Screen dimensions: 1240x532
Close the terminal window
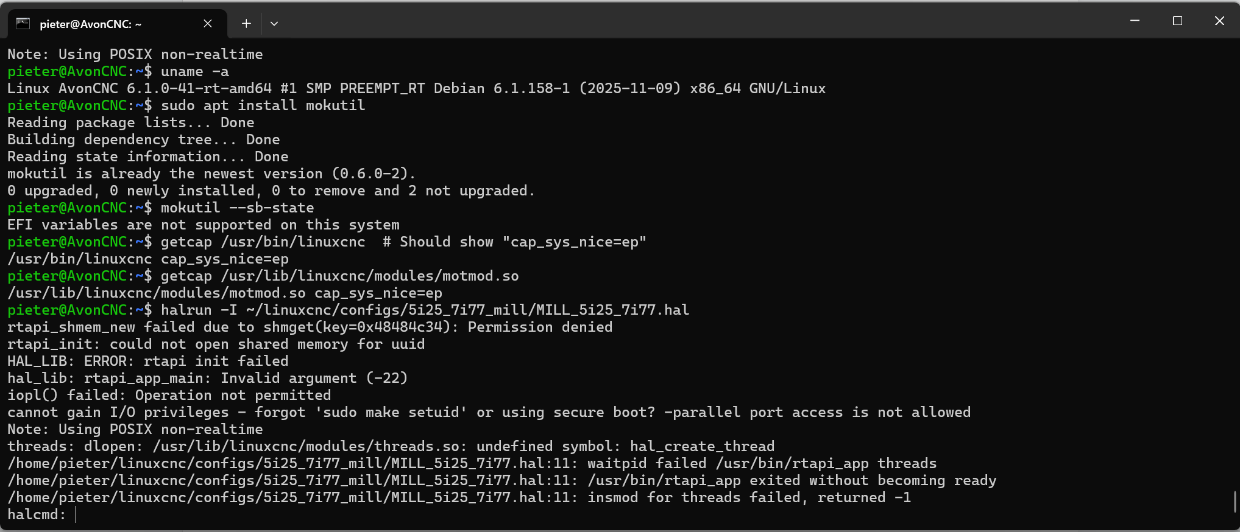click(1219, 21)
